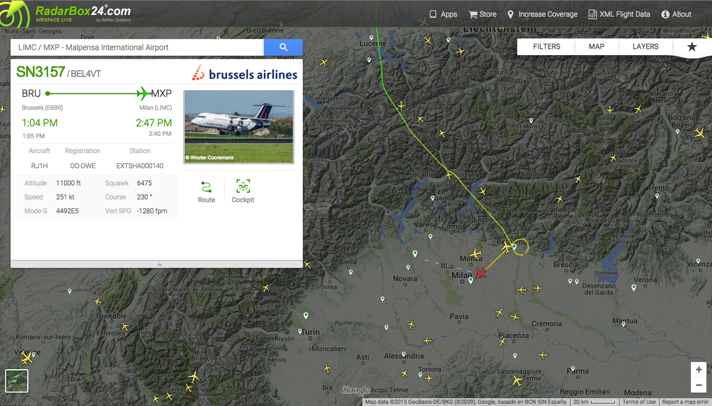Switch to satellite map thumbnail
The image size is (712, 406).
17,381
